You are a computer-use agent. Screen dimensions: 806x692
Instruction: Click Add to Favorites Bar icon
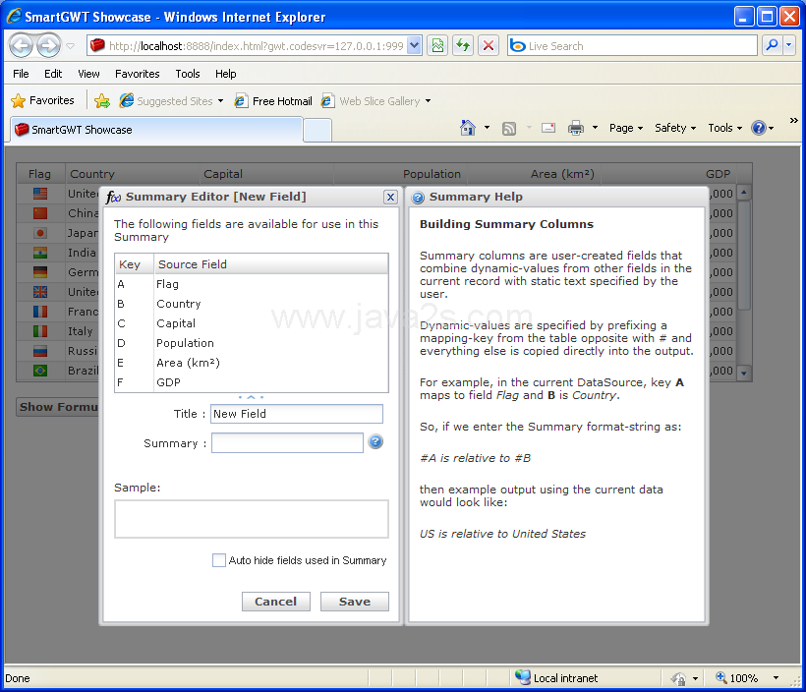(x=102, y=101)
